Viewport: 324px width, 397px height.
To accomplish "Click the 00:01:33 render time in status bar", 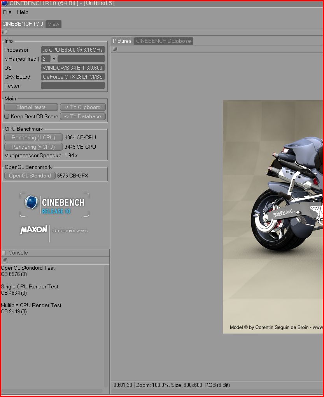I will click(123, 385).
